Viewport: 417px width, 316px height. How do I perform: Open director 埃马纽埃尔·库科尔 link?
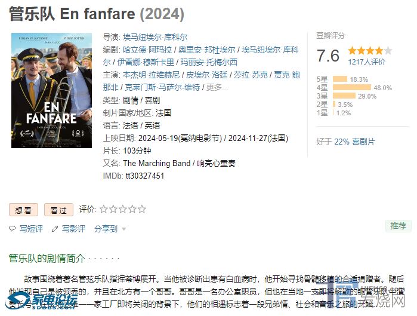[155, 37]
